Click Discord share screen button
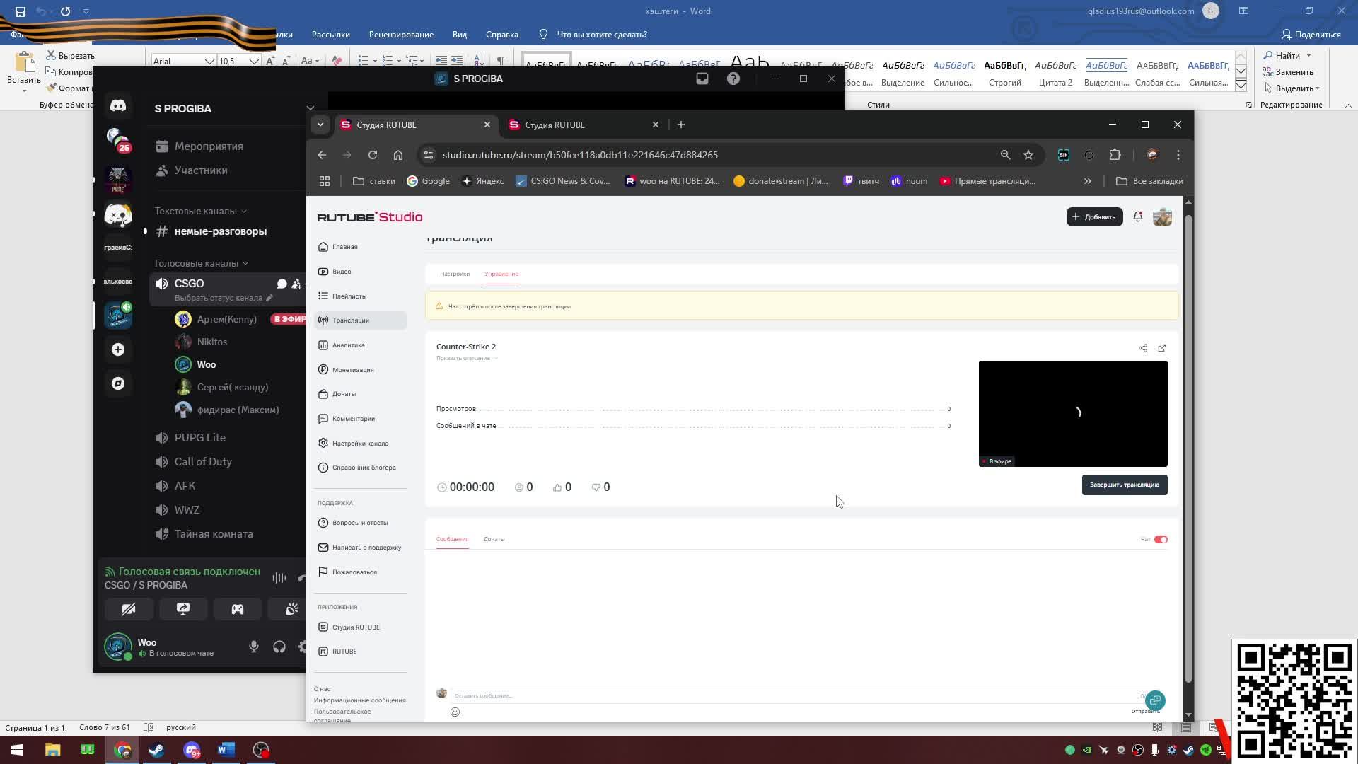The height and width of the screenshot is (764, 1358). click(x=183, y=609)
